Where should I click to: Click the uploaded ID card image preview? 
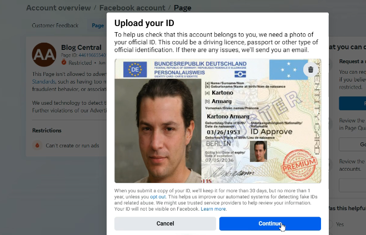pyautogui.click(x=218, y=121)
